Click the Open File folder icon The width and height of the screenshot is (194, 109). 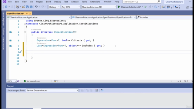point(23,7)
